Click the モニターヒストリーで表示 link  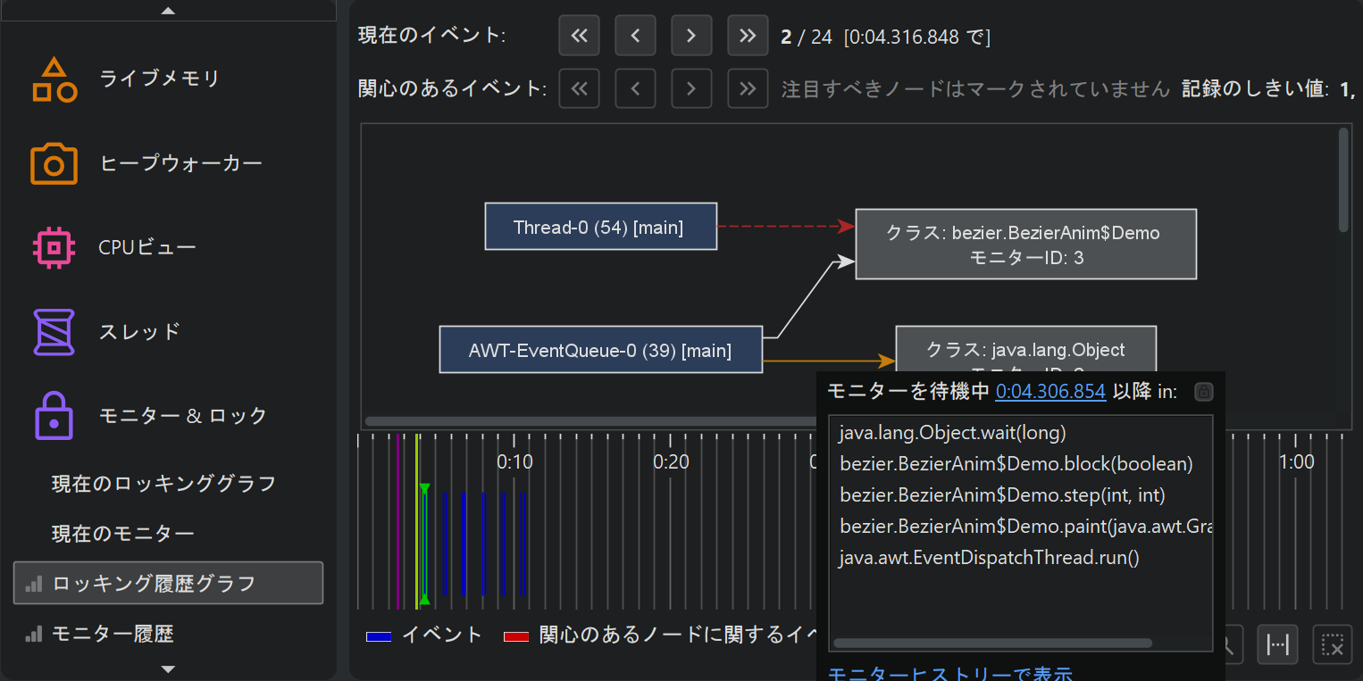tap(949, 673)
